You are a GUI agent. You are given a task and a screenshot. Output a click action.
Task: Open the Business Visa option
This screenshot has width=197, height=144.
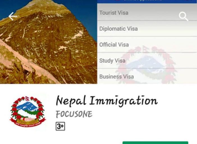[x=147, y=76]
